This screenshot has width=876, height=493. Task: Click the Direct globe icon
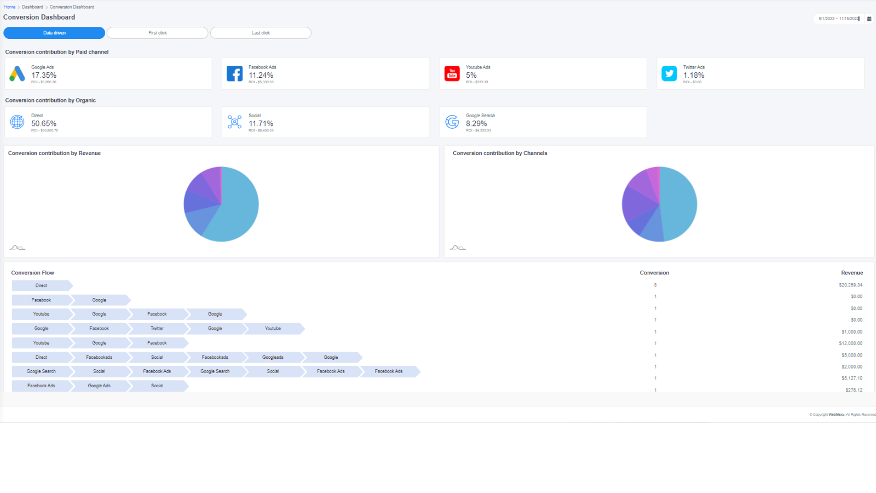point(17,122)
